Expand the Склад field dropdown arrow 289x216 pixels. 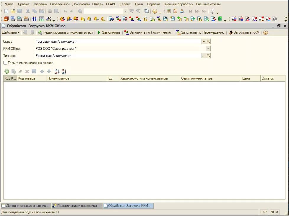tap(204, 42)
